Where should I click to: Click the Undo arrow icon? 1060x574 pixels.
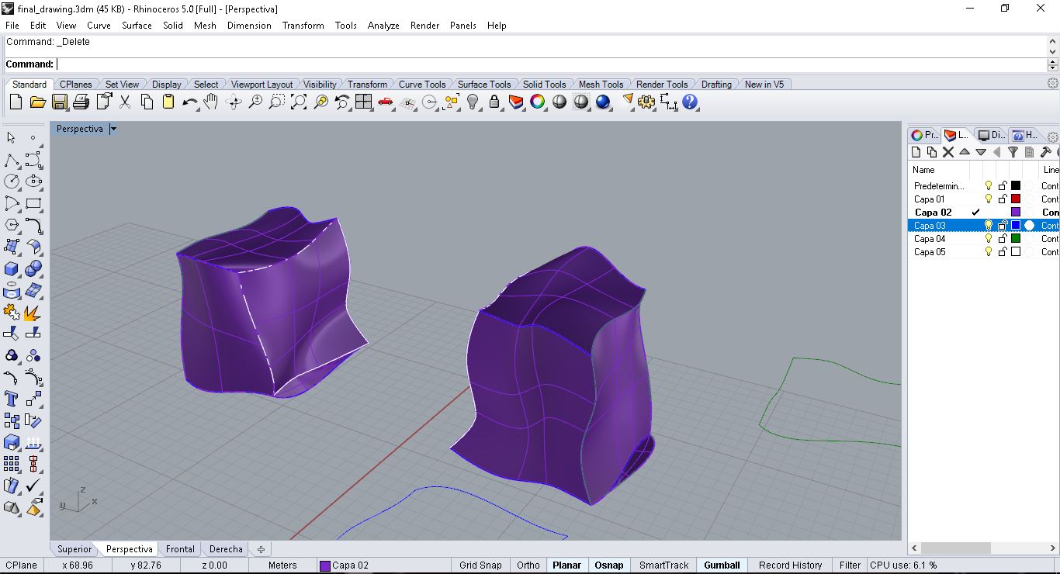click(189, 102)
